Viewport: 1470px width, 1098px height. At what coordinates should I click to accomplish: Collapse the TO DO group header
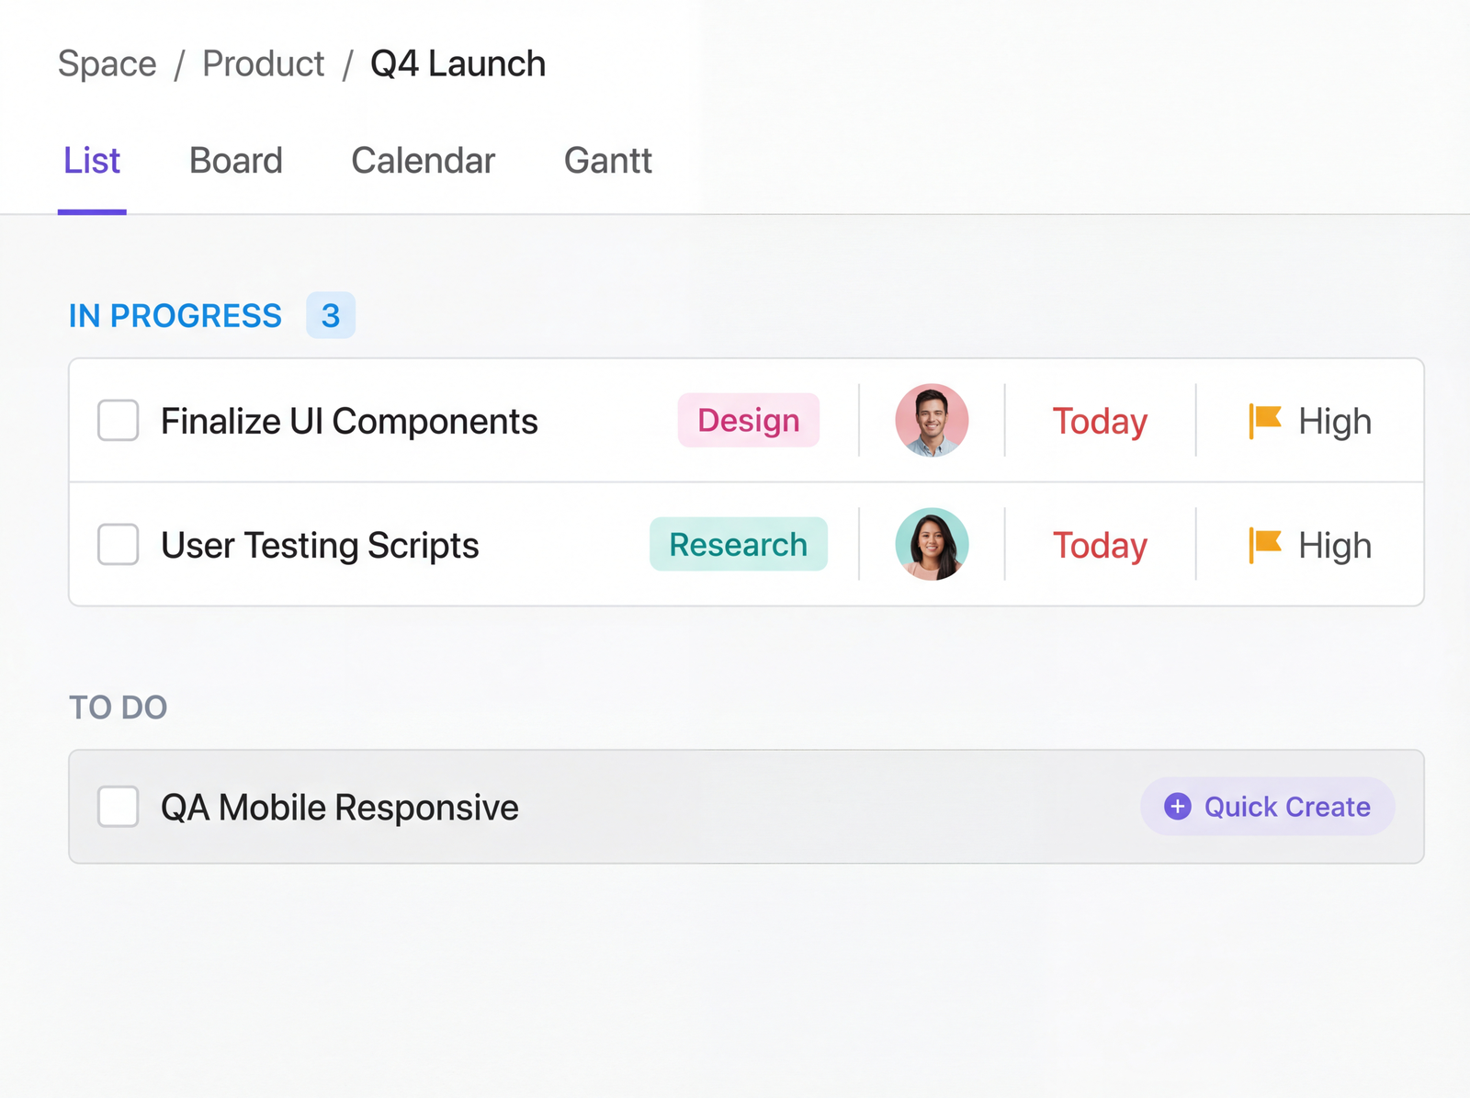click(119, 707)
